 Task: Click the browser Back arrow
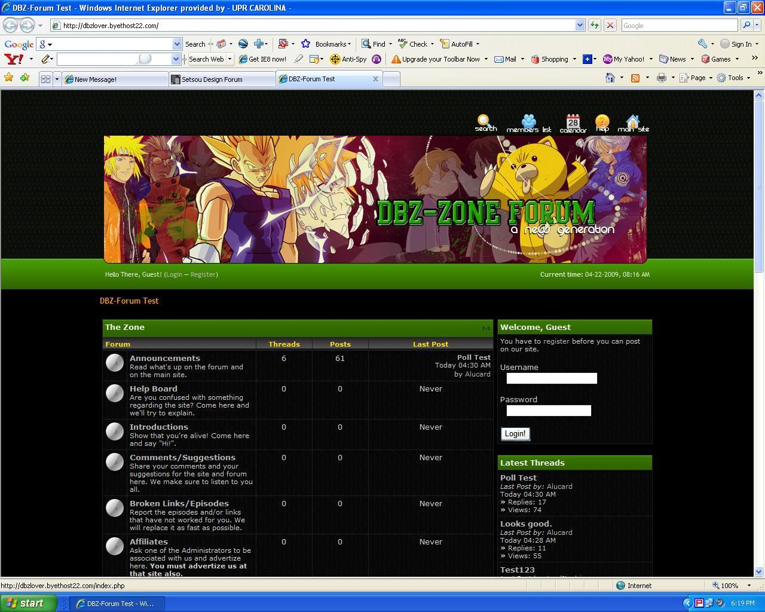pyautogui.click(x=11, y=25)
